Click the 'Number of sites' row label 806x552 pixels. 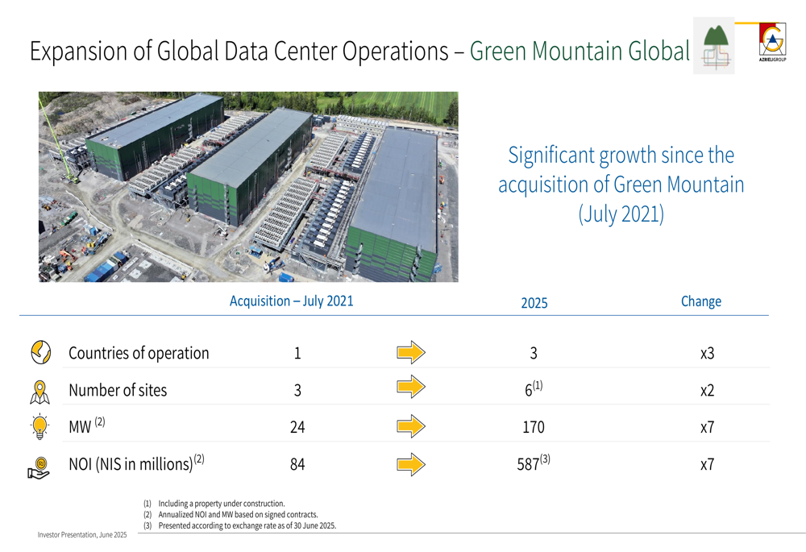click(118, 390)
